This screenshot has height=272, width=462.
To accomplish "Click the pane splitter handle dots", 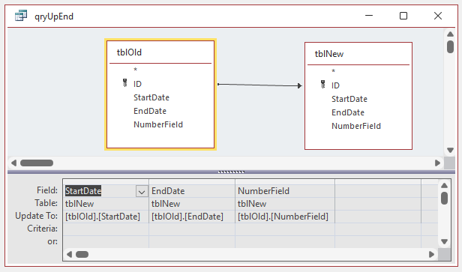I will [x=231, y=172].
